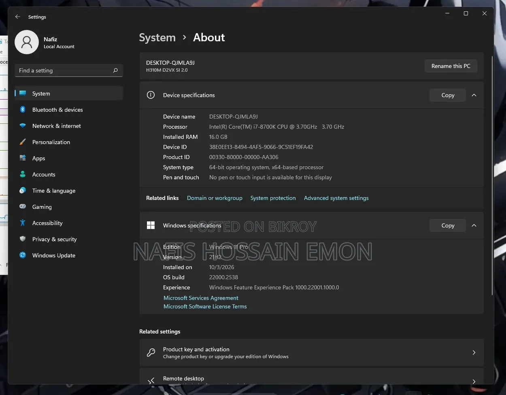Click the search magnifier icon
This screenshot has height=395, width=506.
pyautogui.click(x=115, y=70)
